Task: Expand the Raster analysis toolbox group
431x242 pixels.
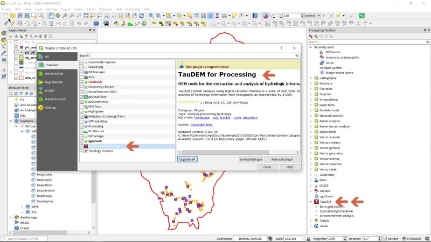Action: click(311, 121)
